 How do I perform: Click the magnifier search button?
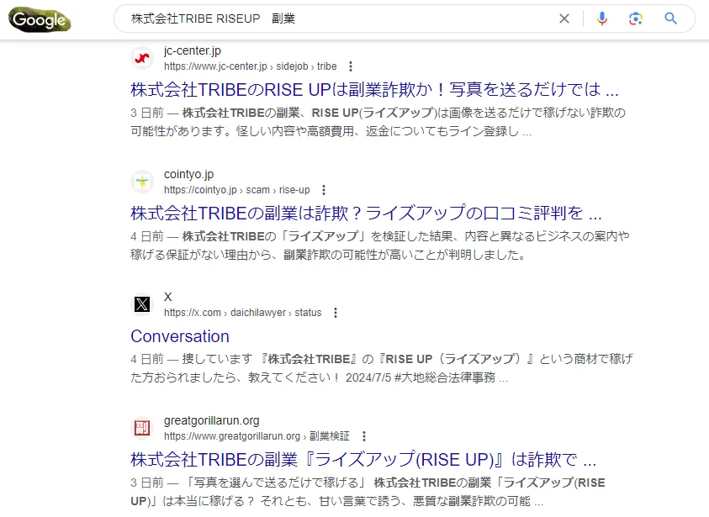coord(670,18)
